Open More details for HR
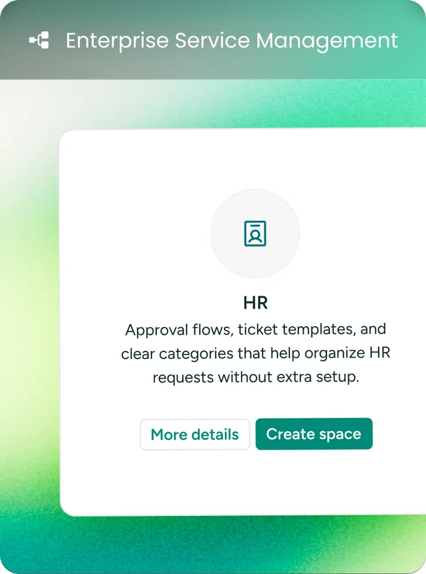 pyautogui.click(x=195, y=435)
